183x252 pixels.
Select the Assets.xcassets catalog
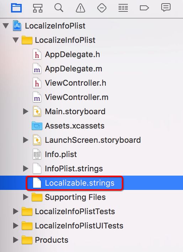[x=74, y=126]
